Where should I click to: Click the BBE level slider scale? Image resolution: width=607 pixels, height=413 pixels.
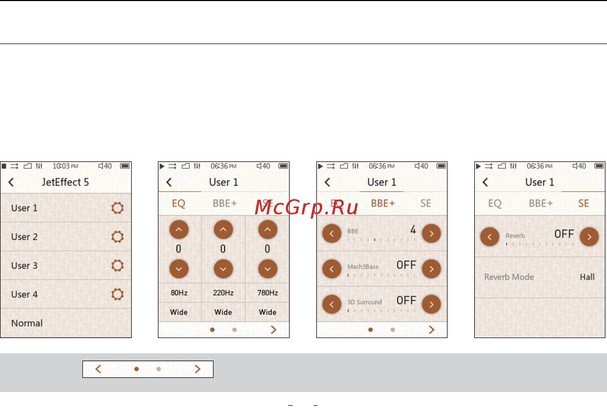tap(381, 240)
